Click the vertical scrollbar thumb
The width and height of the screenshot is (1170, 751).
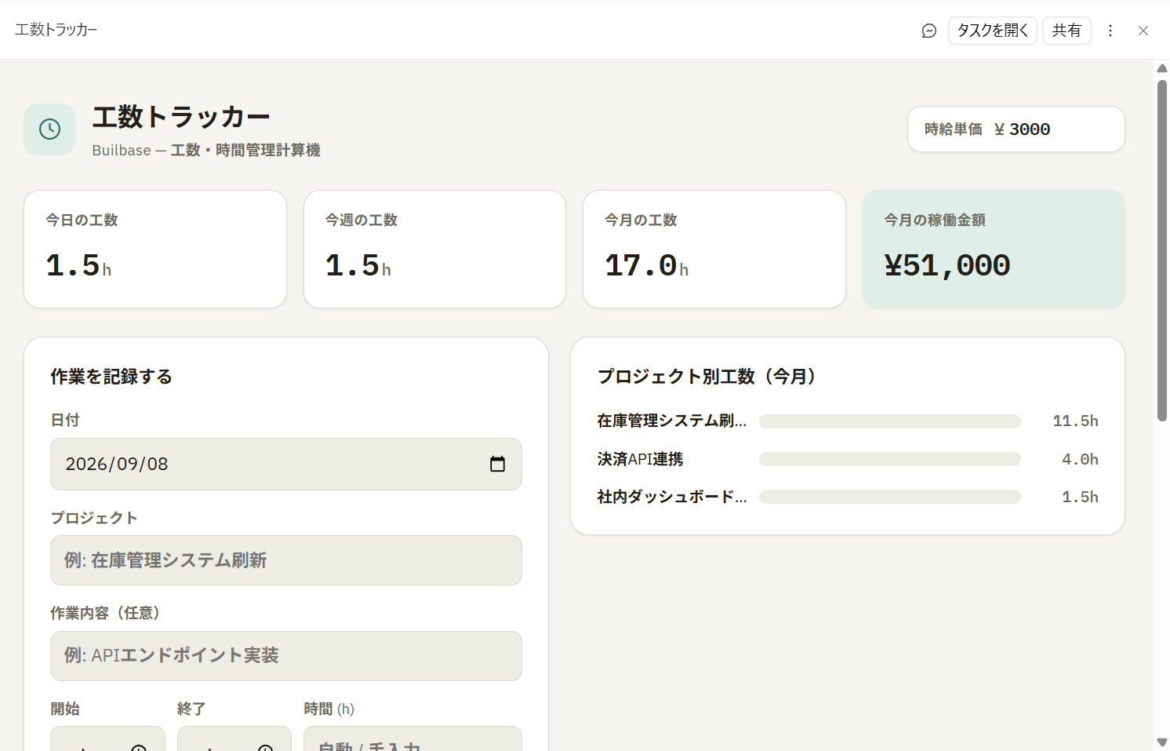[1162, 250]
